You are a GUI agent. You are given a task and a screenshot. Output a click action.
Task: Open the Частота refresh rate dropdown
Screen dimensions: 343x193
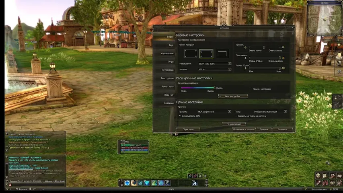(x=215, y=70)
